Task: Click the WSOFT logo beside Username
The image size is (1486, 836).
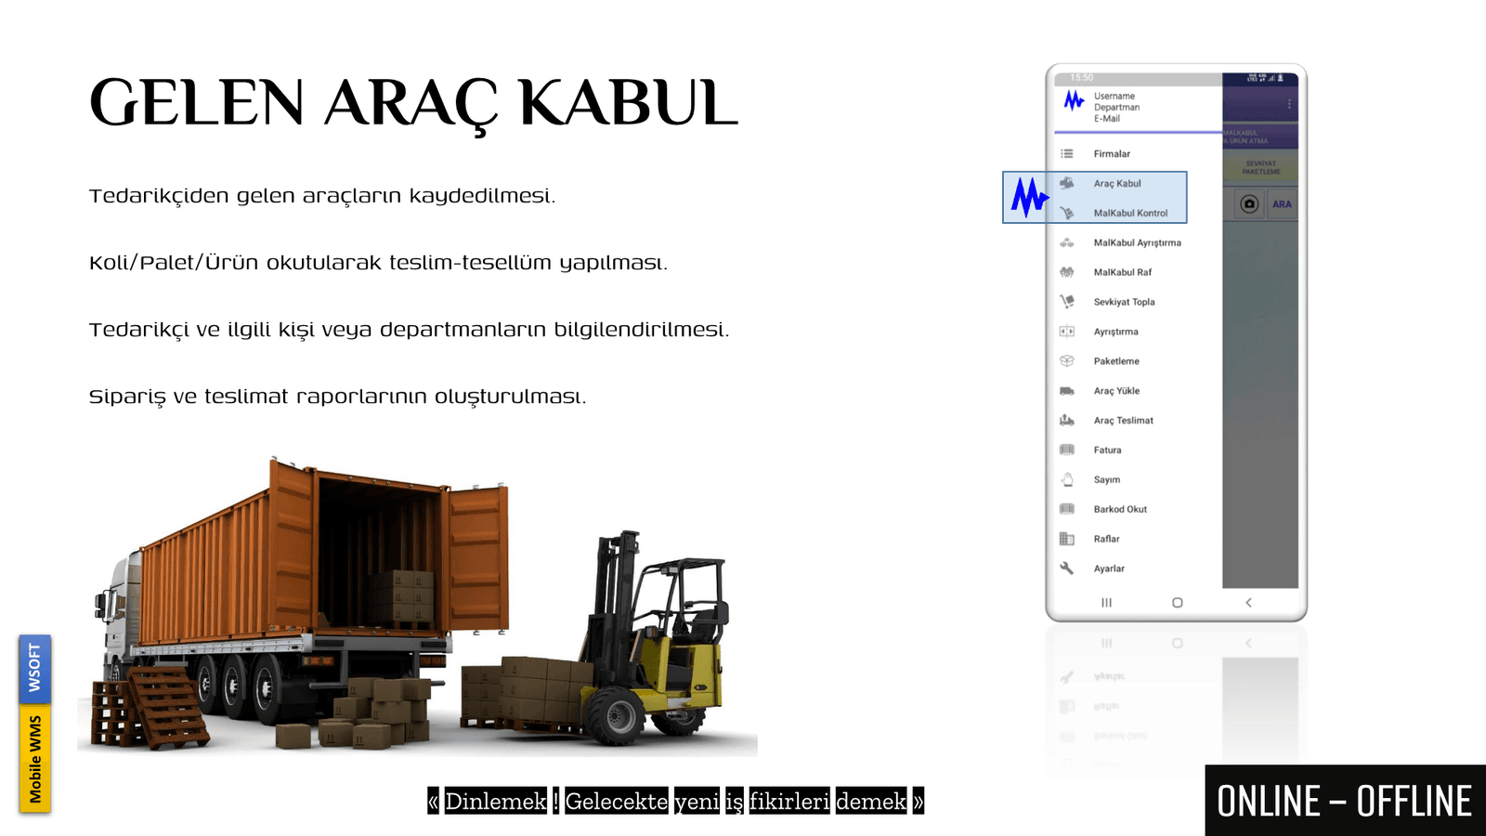Action: pos(1074,100)
